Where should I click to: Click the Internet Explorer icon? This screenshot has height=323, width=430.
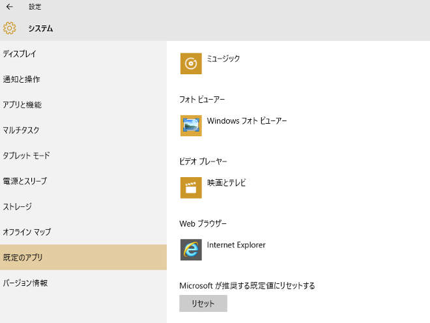click(x=191, y=249)
